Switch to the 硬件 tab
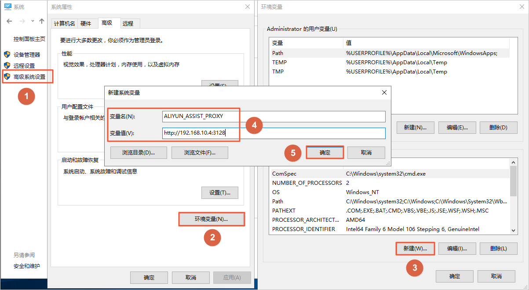The height and width of the screenshot is (290, 529). [86, 23]
